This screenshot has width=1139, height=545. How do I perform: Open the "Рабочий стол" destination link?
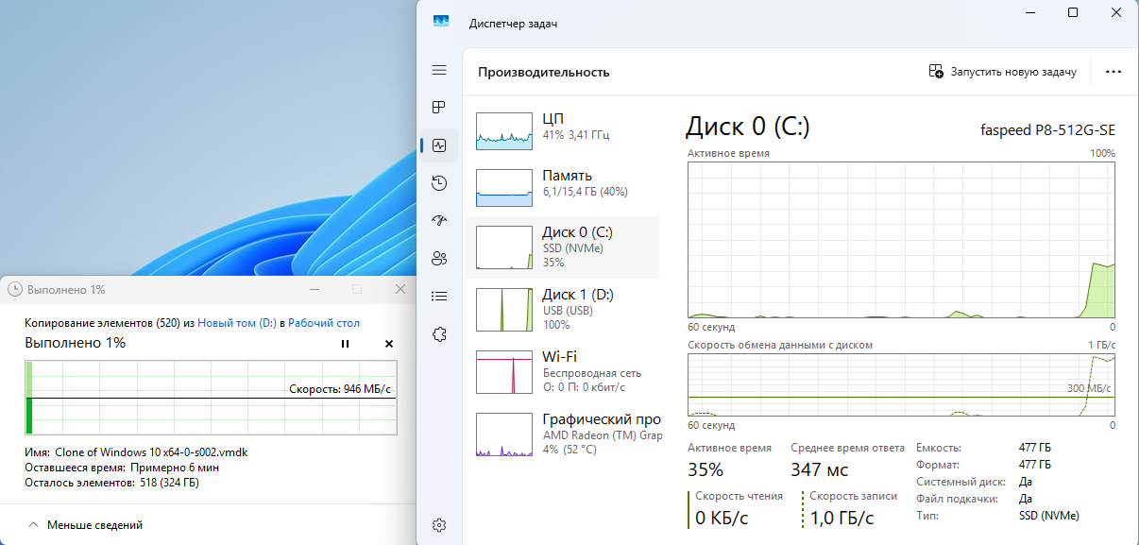click(x=323, y=323)
